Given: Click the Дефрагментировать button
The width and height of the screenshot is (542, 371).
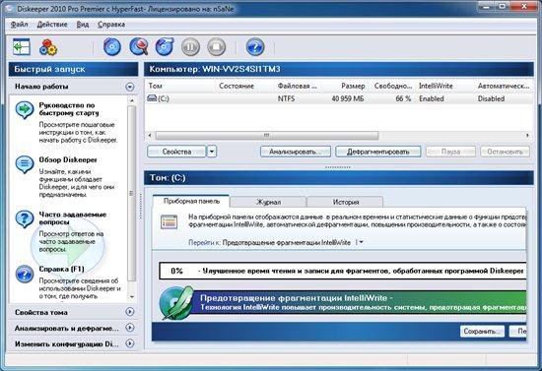Looking at the screenshot, I should coord(377,152).
